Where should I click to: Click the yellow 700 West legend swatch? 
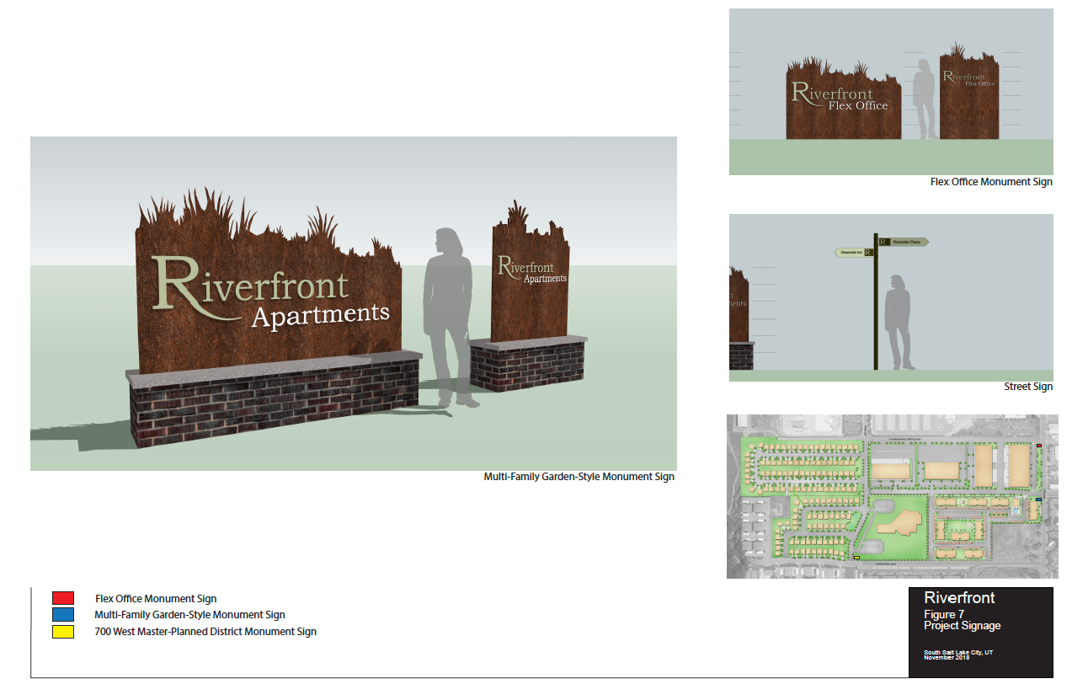[63, 632]
